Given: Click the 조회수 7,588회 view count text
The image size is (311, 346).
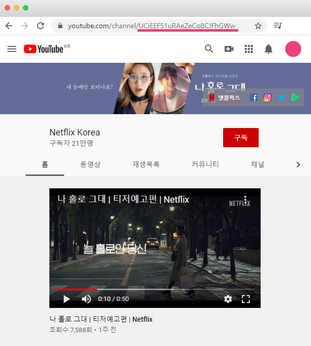Looking at the screenshot, I should (71, 330).
